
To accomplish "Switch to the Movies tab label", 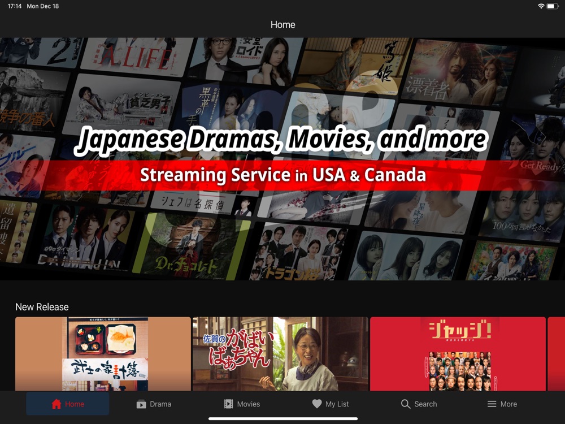I will click(x=248, y=404).
